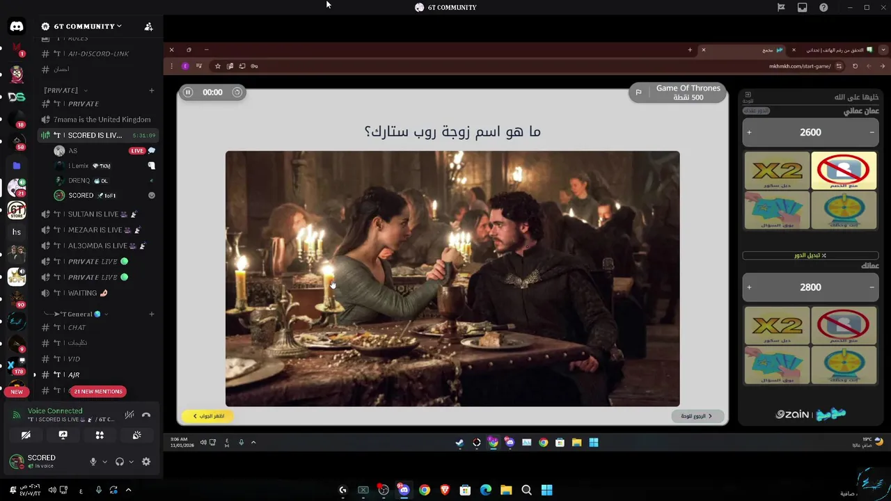Join the AL3OMDA IS LIVE voice channel

click(97, 246)
